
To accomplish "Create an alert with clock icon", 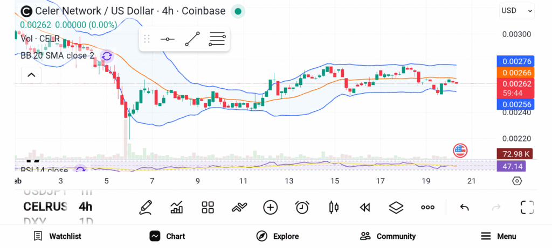I will (302, 207).
